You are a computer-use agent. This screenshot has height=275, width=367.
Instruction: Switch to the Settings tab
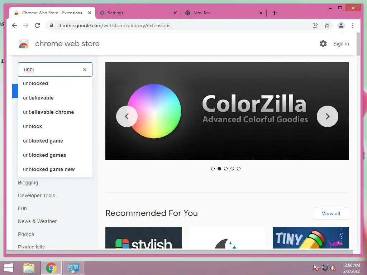(138, 13)
